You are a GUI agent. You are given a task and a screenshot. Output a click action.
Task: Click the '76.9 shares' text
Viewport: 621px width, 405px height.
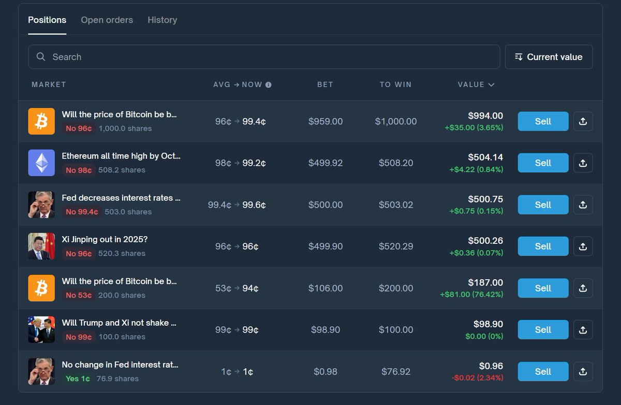coord(117,379)
